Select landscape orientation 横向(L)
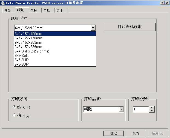 click(15, 115)
